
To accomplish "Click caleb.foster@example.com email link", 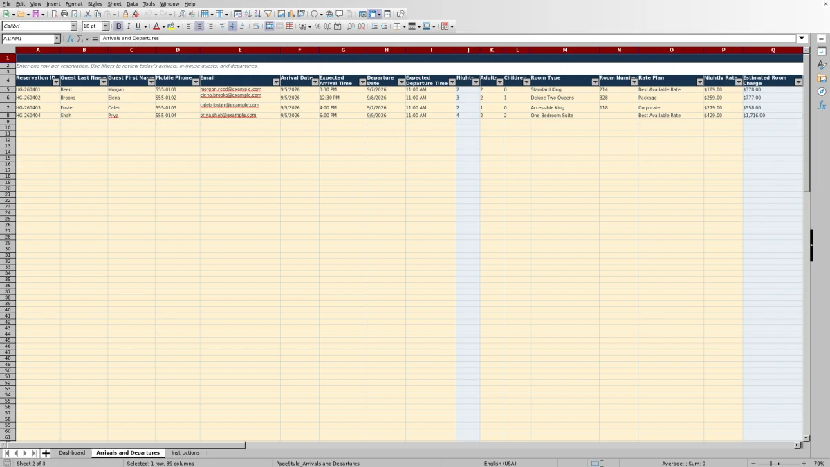I will [x=230, y=105].
